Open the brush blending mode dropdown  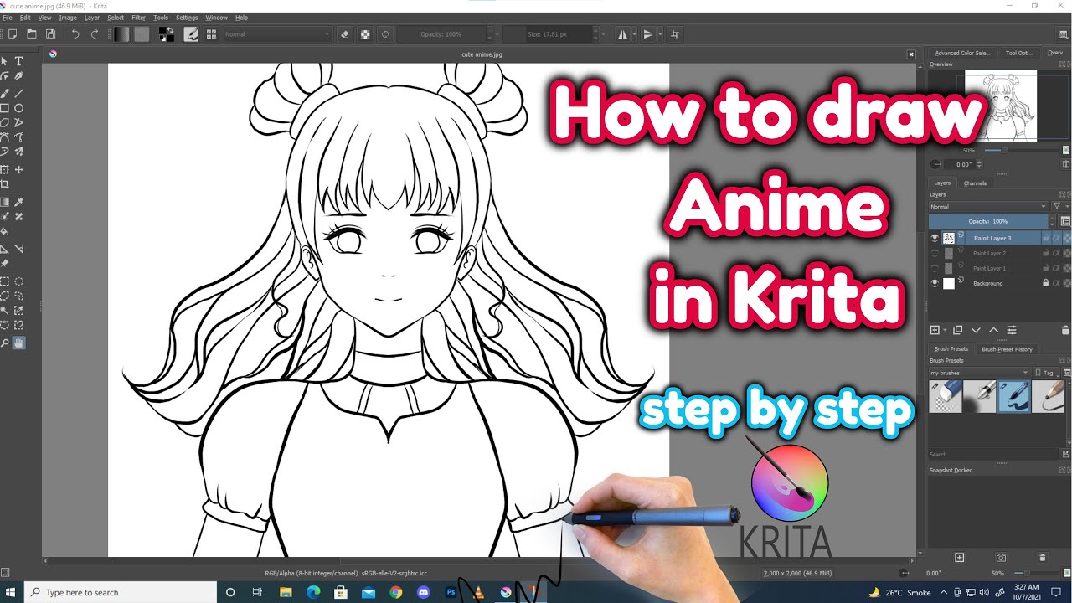276,34
